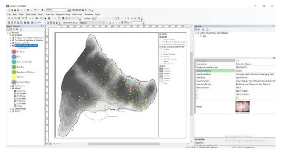Collapse the ARCHEOLOGICAL INVENTORY node in Identify
282x151 pixels.
pyautogui.click(x=195, y=33)
